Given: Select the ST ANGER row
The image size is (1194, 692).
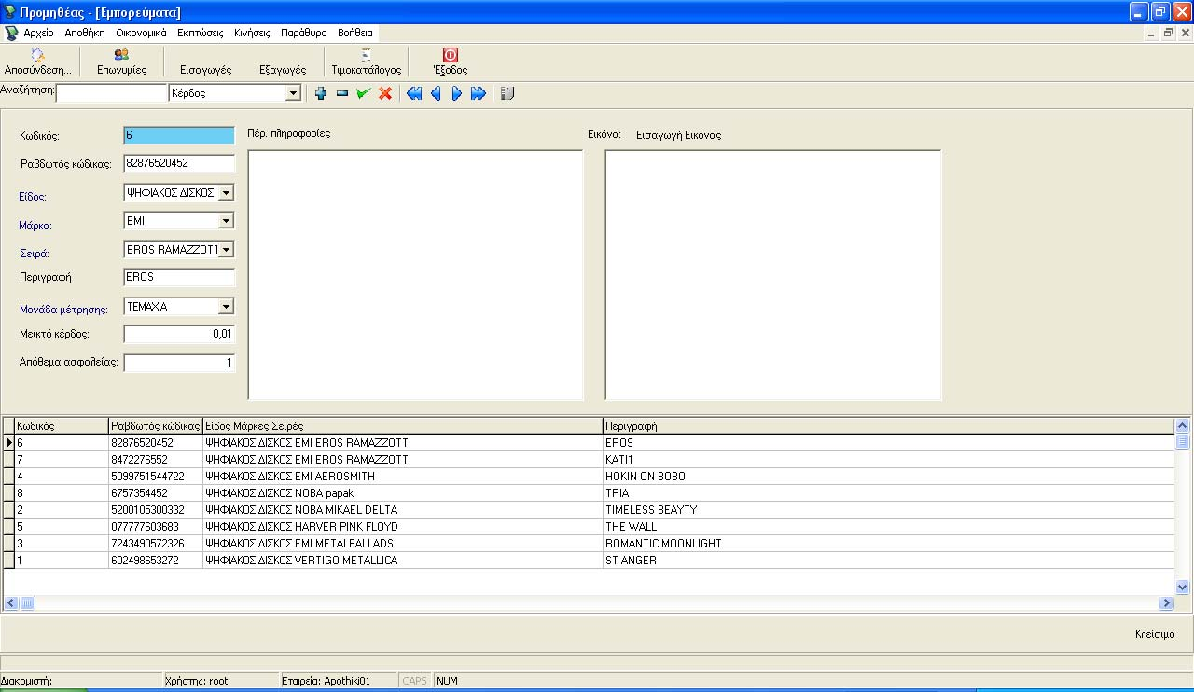Looking at the screenshot, I should pyautogui.click(x=589, y=561).
